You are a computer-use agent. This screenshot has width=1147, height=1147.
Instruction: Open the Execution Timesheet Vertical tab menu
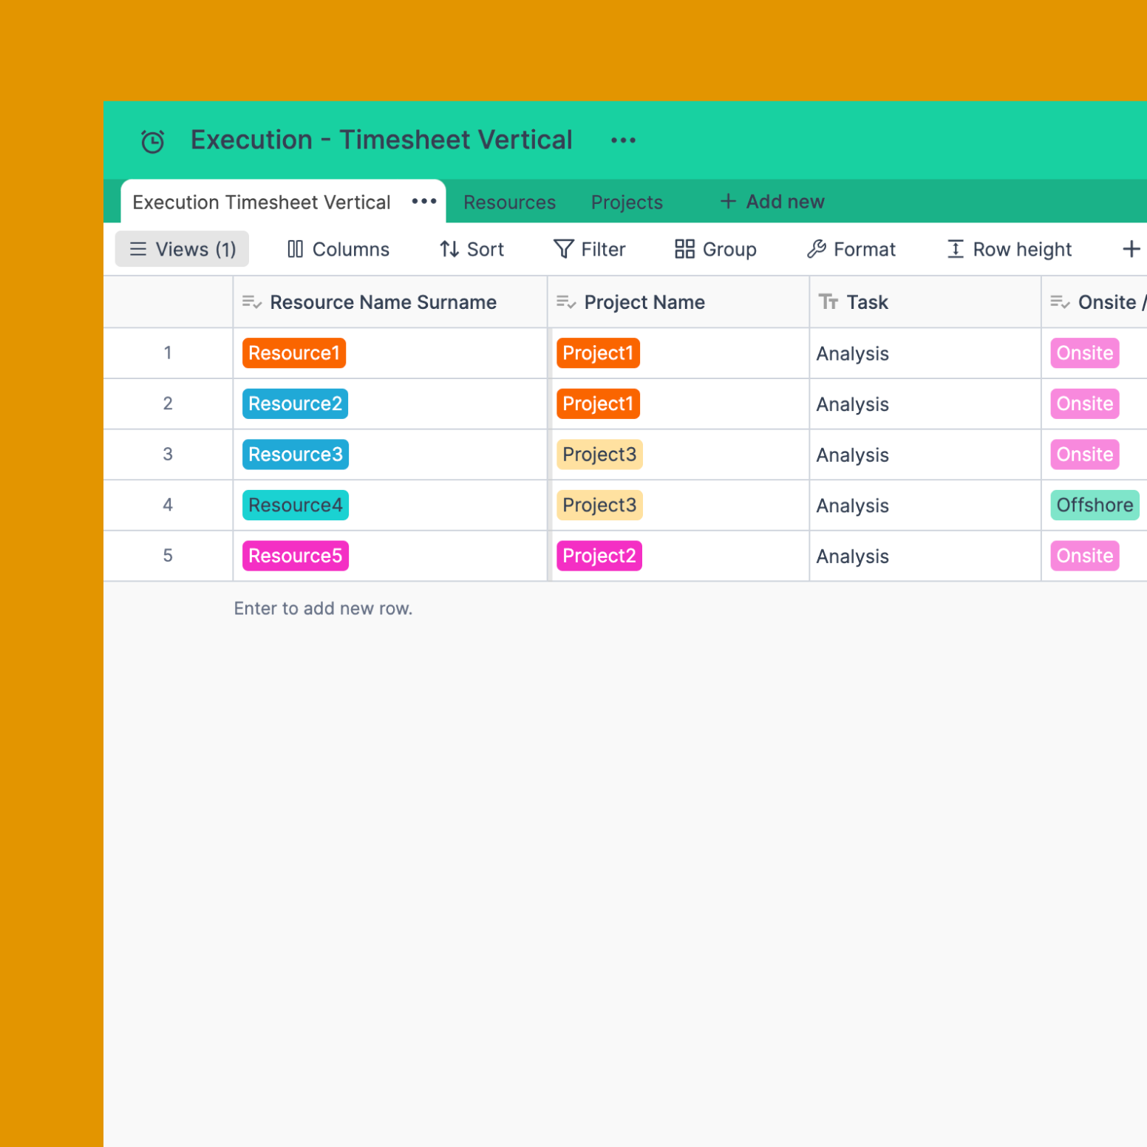tap(423, 201)
